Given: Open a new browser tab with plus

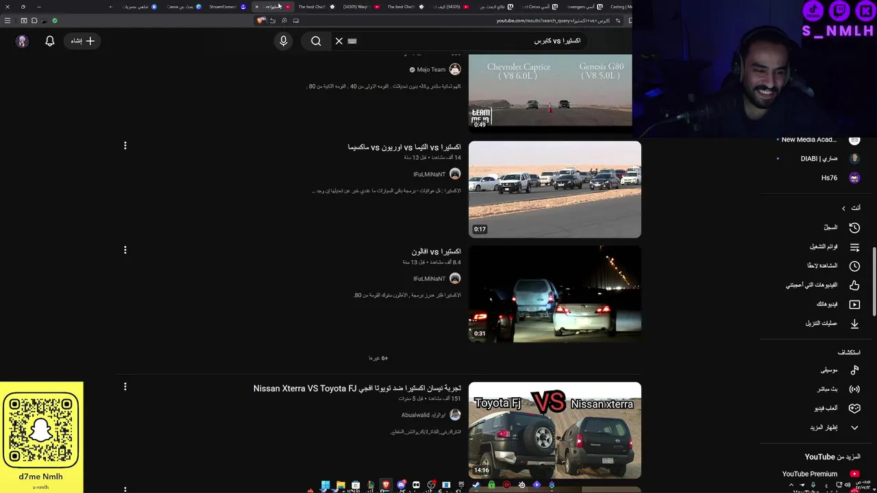Looking at the screenshot, I should pos(110,7).
